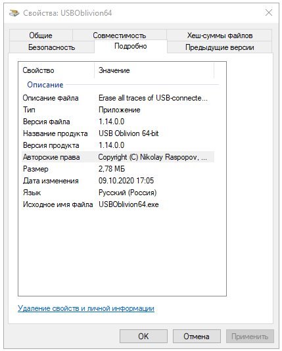Select the Подробно tab

coord(131,46)
